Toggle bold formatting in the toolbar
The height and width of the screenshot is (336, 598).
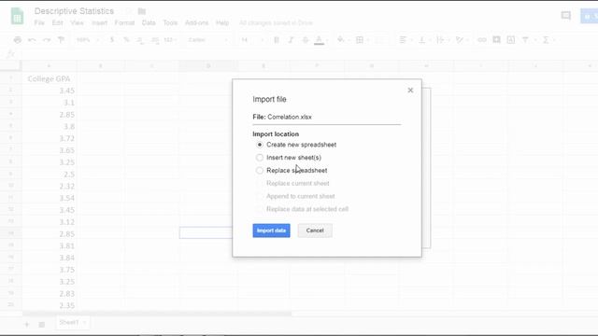coord(277,39)
